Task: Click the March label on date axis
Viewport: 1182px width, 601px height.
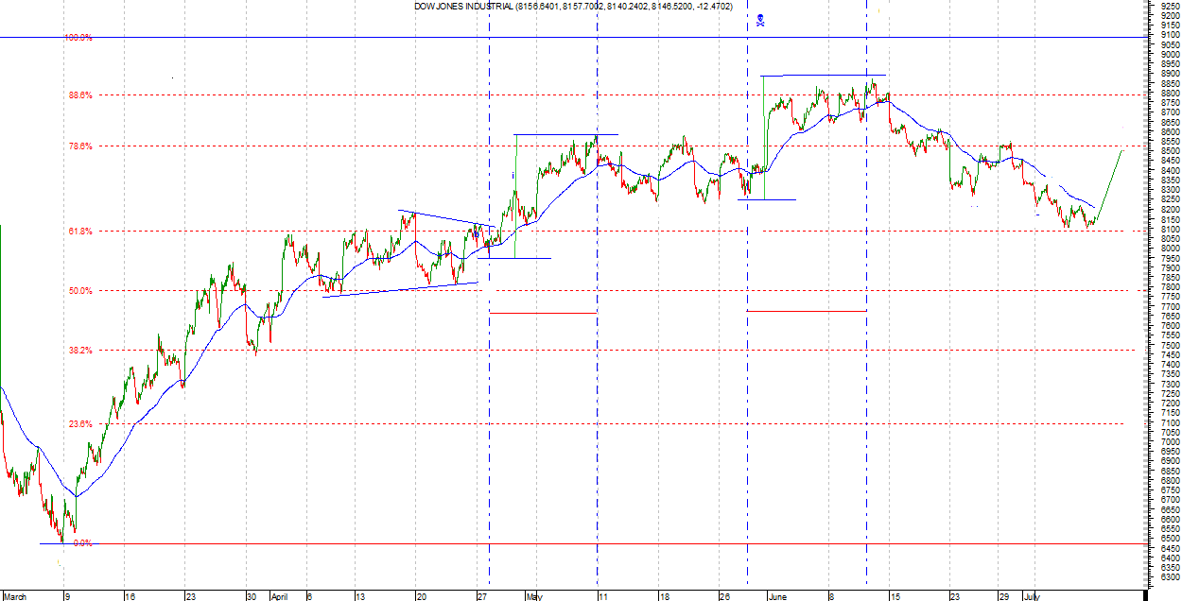Action: coord(16,596)
